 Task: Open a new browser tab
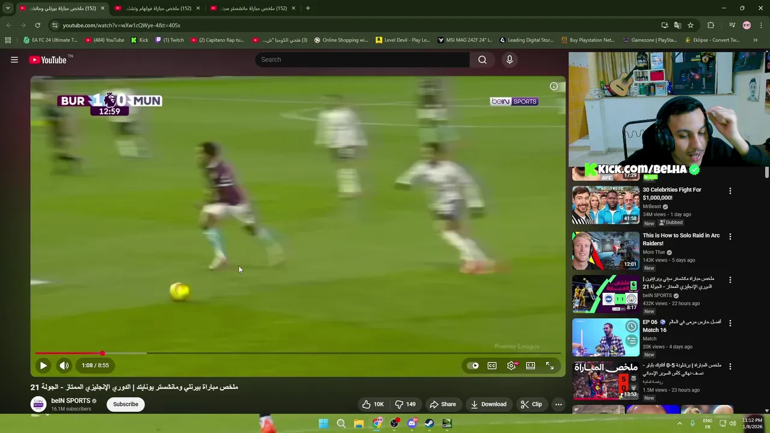tap(308, 8)
